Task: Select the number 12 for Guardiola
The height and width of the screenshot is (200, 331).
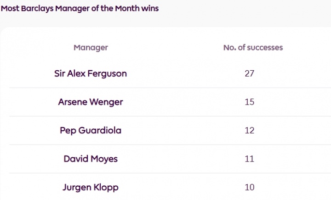Action: [x=250, y=130]
